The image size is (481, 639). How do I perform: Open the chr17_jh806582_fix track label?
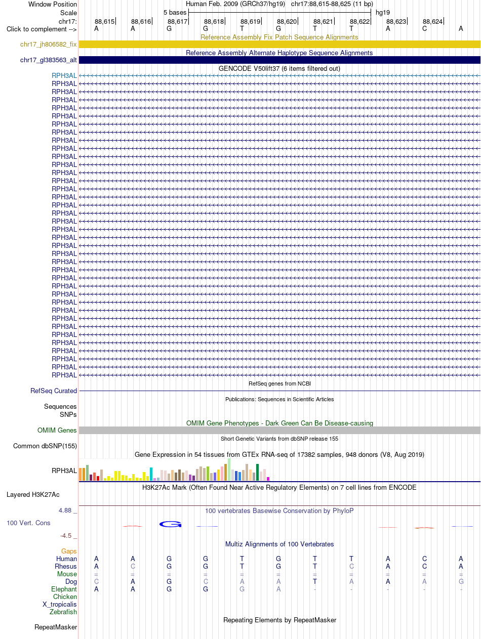coord(49,45)
